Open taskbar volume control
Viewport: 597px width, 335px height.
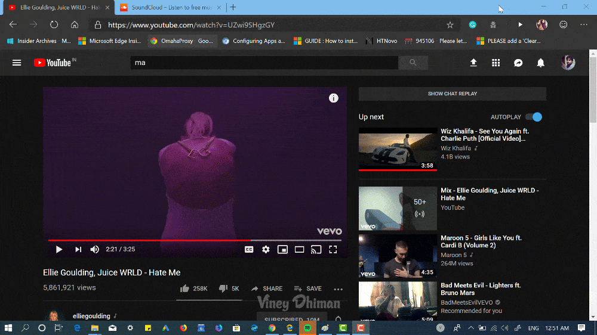[x=505, y=328]
